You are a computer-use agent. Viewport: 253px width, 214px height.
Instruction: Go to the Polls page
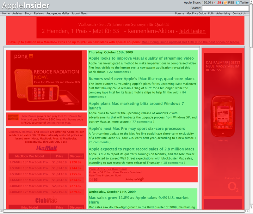pos(211,13)
